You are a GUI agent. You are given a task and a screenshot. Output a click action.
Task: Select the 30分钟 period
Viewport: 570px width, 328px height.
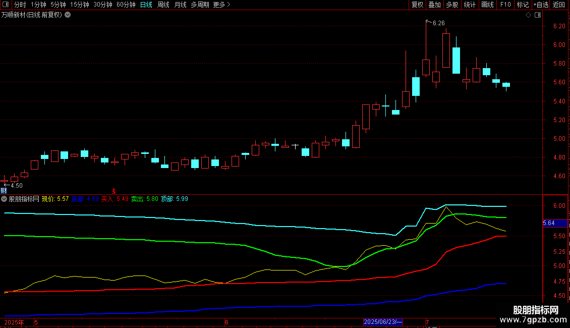(103, 5)
